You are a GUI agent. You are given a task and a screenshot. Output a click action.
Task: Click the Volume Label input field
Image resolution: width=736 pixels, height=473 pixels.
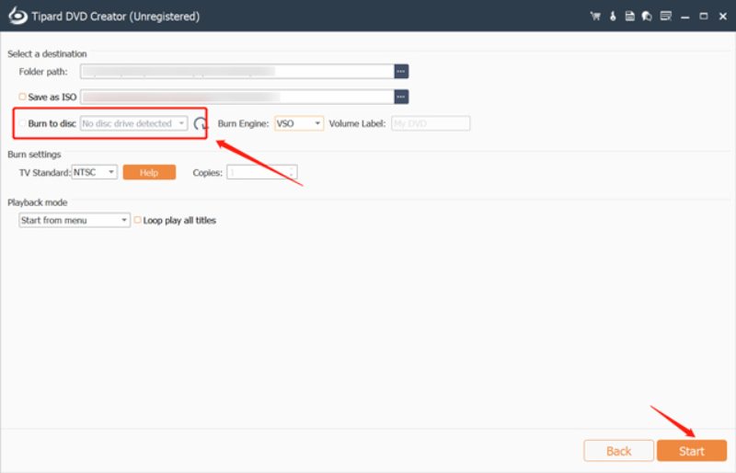[431, 123]
